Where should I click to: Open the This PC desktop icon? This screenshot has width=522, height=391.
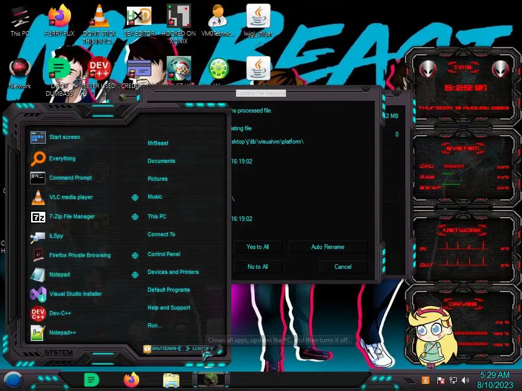point(20,21)
